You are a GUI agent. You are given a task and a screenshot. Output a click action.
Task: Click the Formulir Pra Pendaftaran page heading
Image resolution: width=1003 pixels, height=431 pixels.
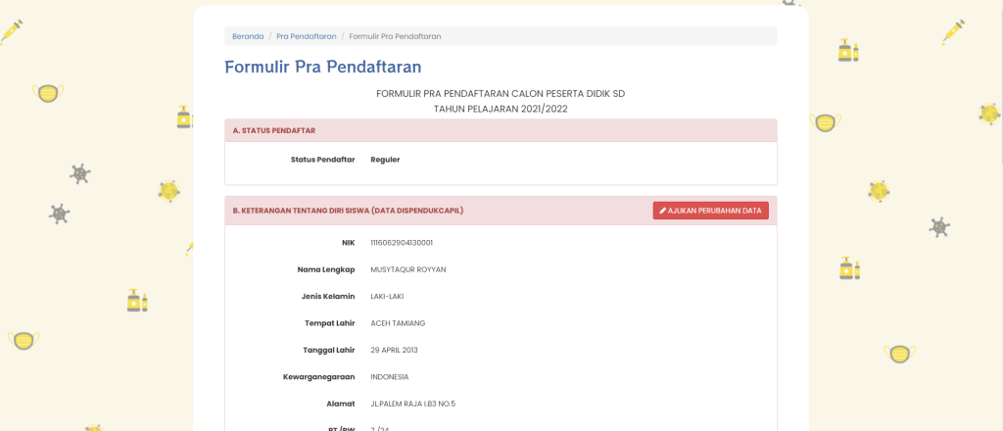tap(323, 68)
